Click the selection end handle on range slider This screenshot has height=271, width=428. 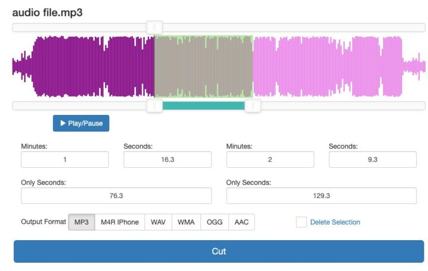(253, 106)
